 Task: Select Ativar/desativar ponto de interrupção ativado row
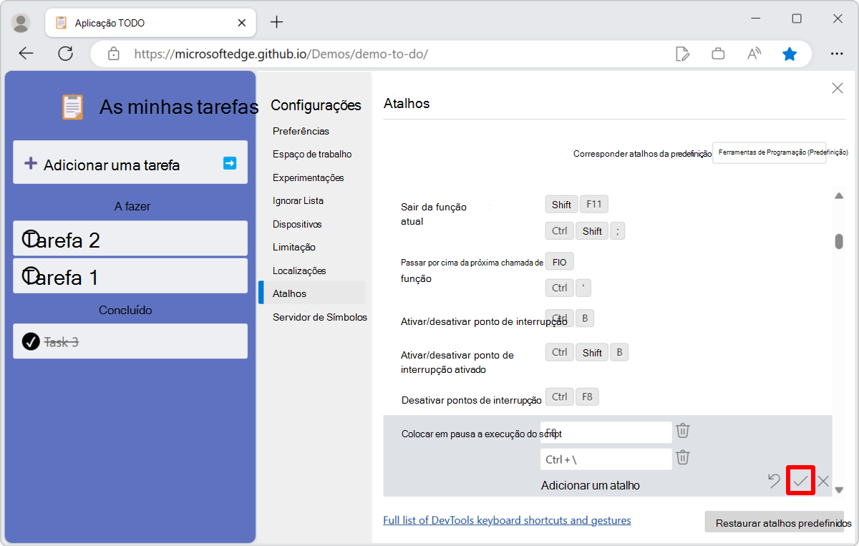pos(608,361)
